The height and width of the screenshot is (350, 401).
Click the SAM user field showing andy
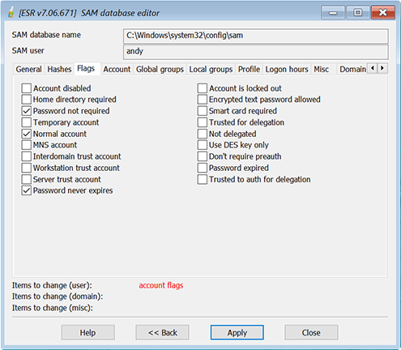(256, 52)
